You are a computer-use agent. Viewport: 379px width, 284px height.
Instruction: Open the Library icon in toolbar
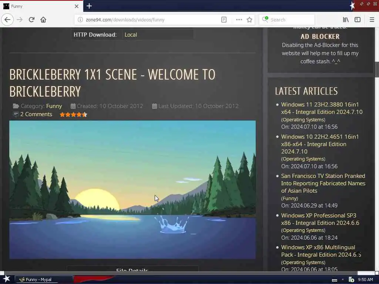tap(346, 20)
